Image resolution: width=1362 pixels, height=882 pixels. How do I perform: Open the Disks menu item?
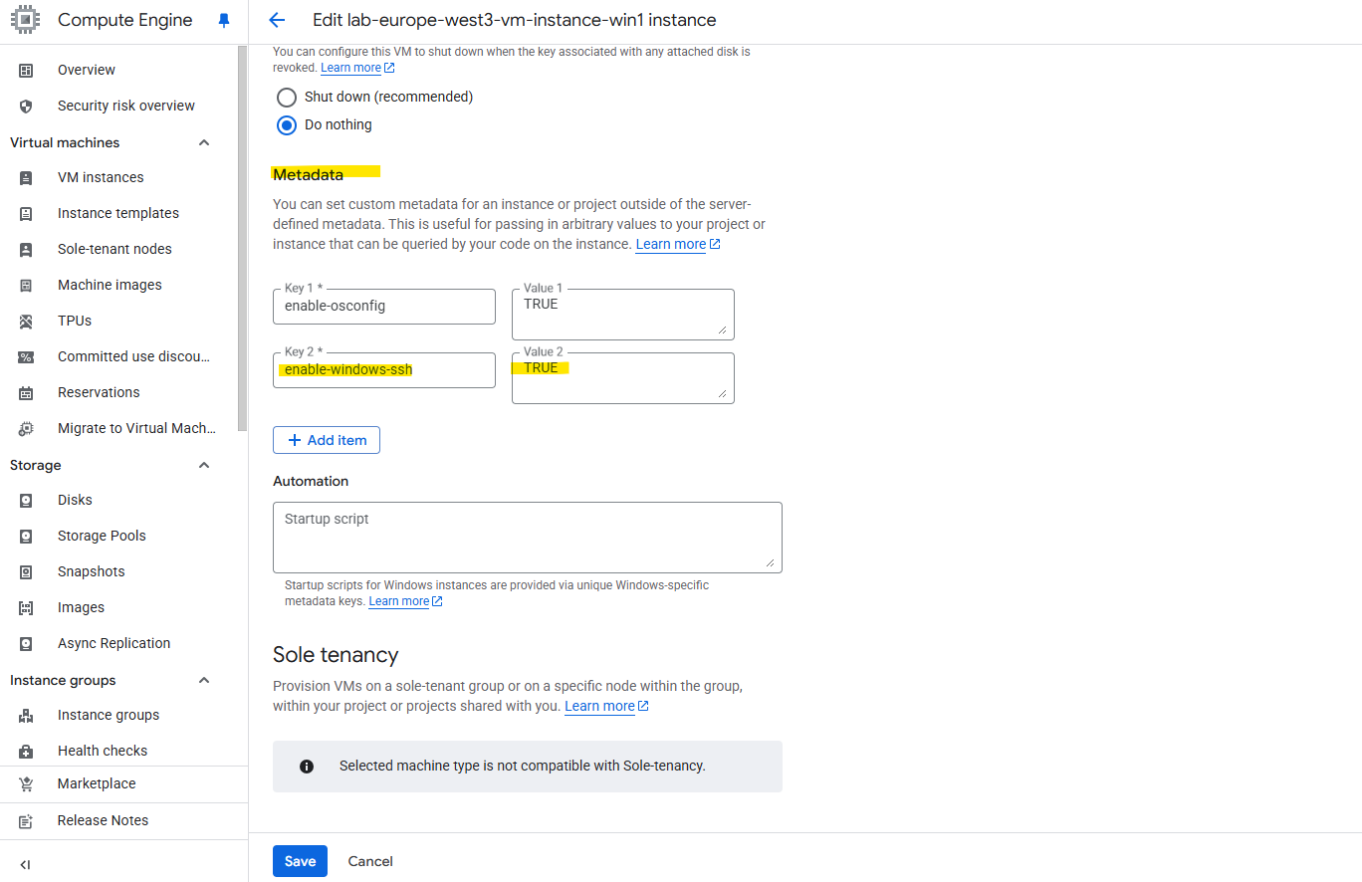pyautogui.click(x=75, y=500)
